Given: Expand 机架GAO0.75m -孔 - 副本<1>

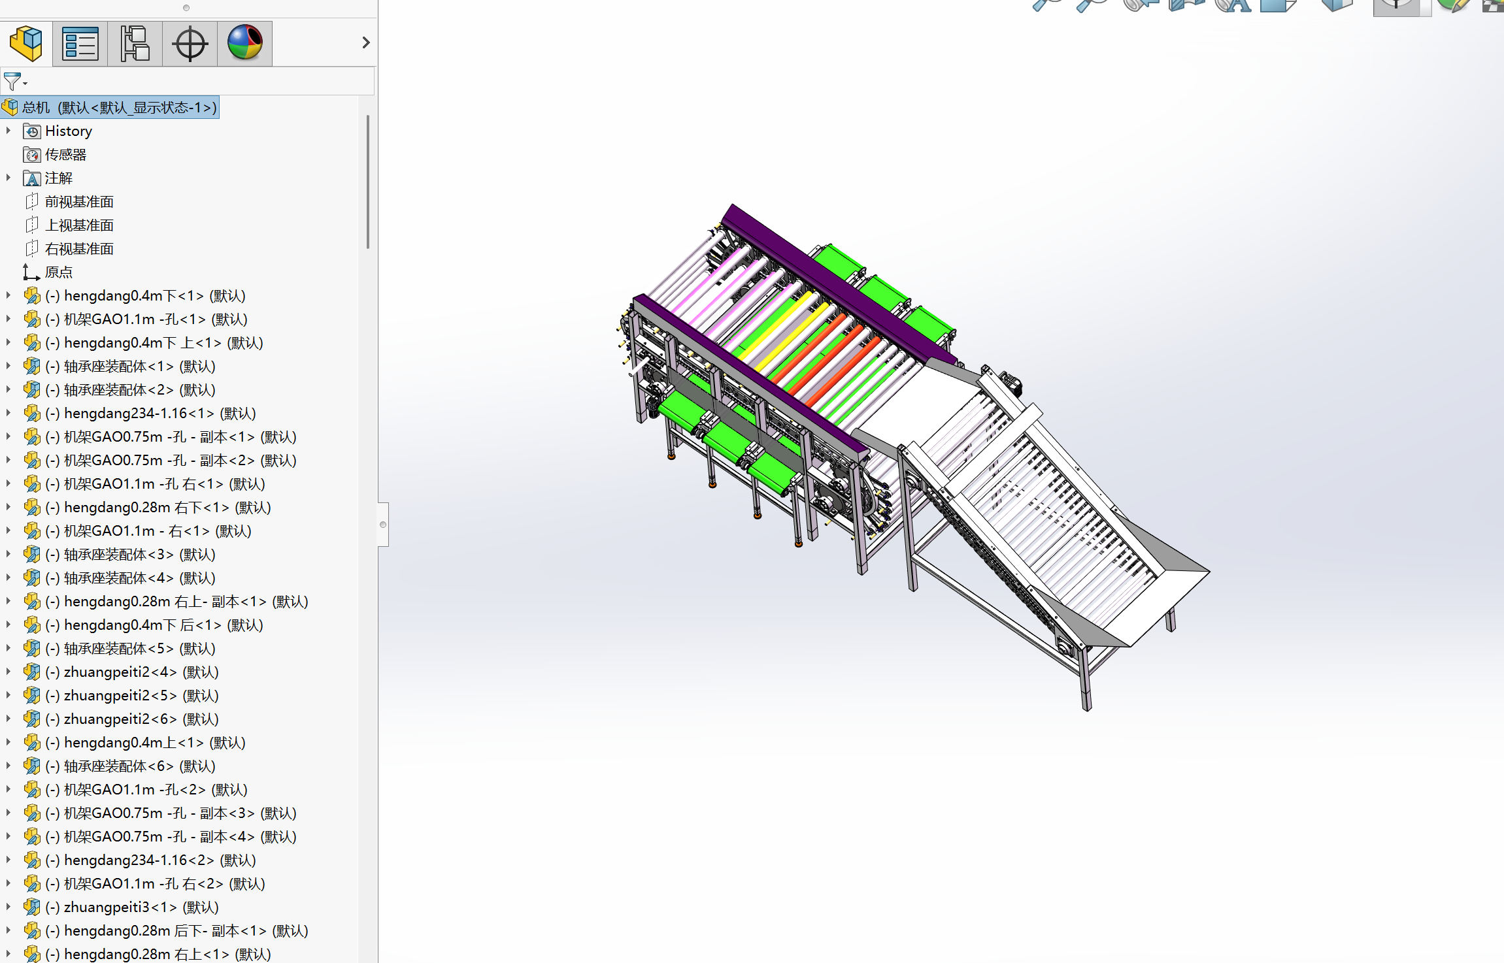Looking at the screenshot, I should [x=8, y=436].
